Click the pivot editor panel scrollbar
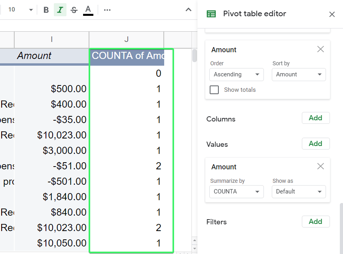The image size is (343, 254). tap(341, 228)
